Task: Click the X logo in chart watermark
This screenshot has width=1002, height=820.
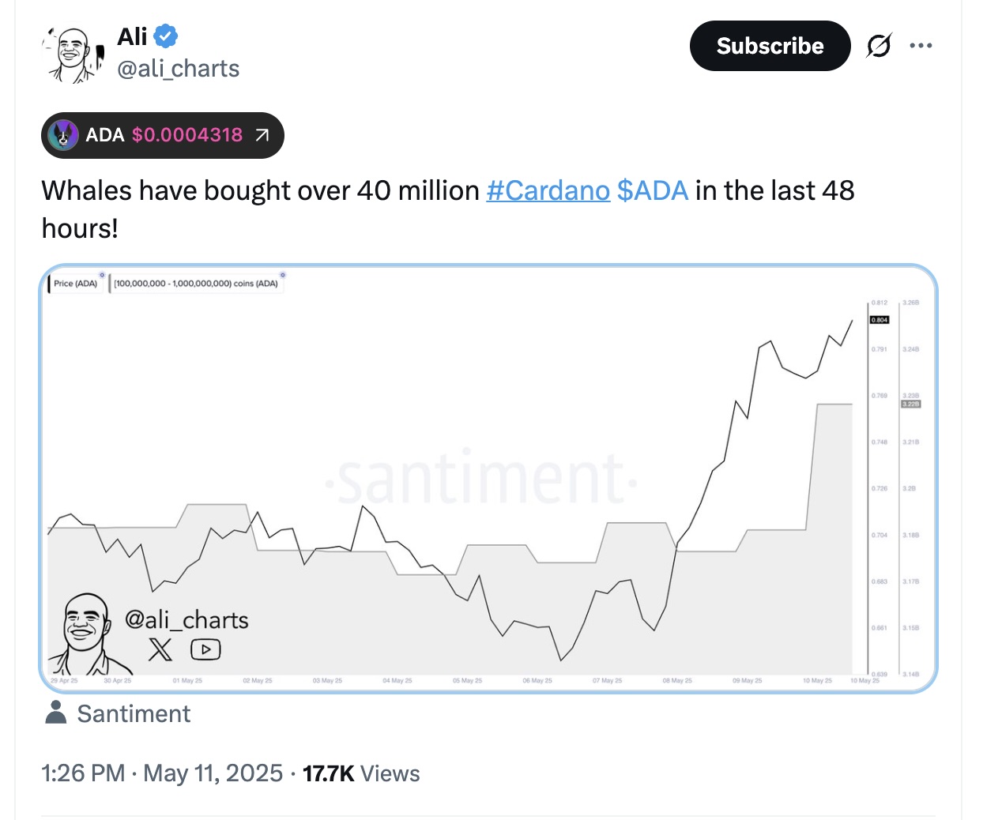Action: click(160, 650)
